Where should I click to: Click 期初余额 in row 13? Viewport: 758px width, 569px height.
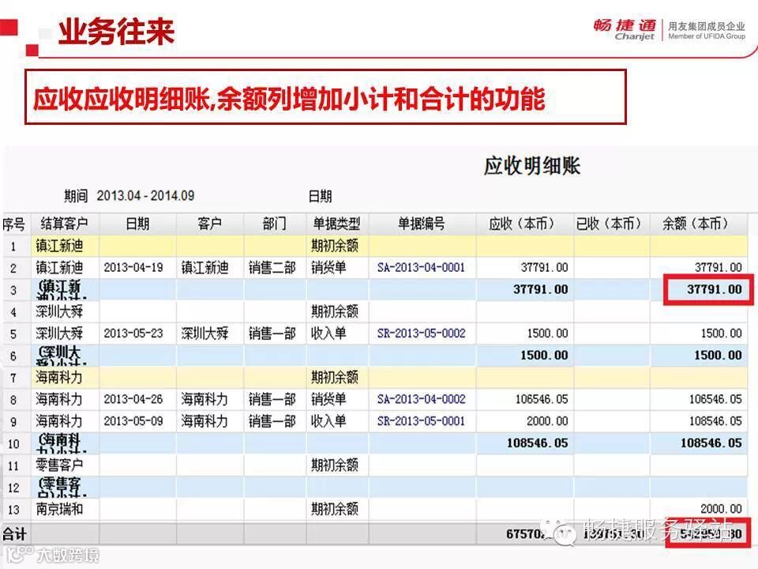pos(335,509)
